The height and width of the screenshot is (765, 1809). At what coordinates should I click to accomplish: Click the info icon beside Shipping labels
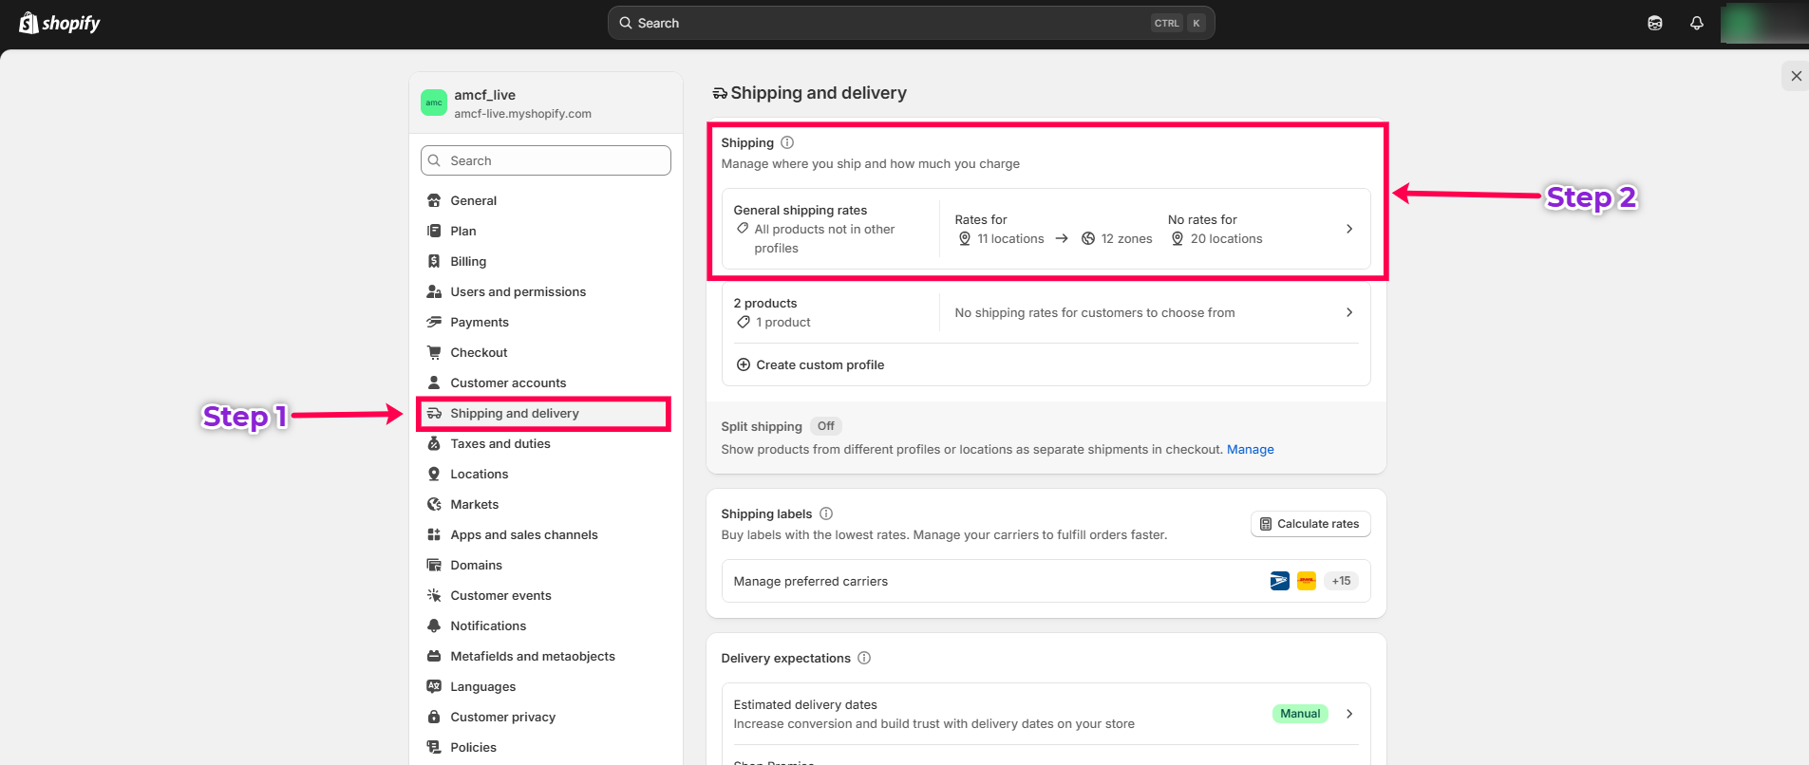click(826, 513)
